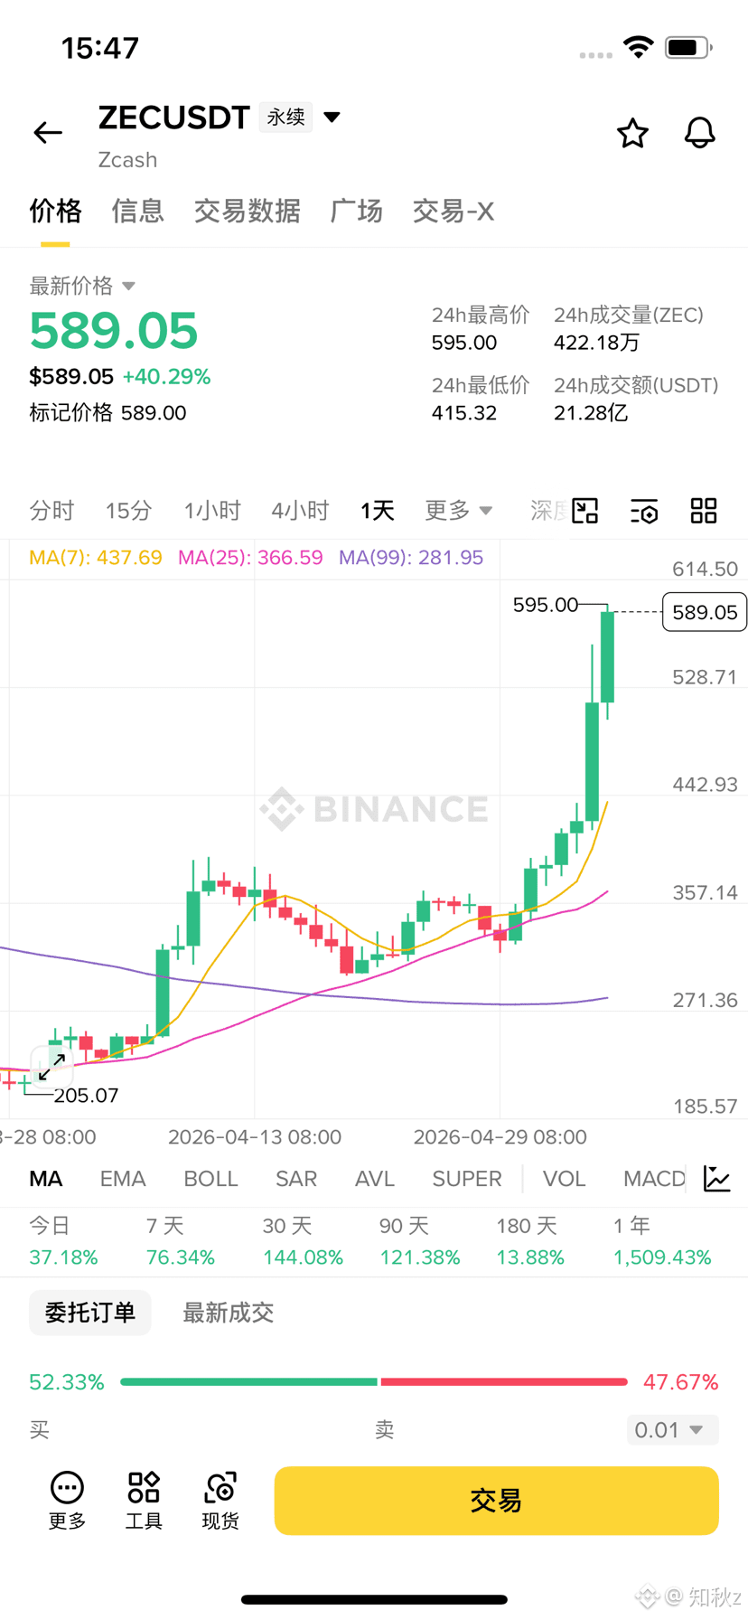Enable the EMA indicator
Image resolution: width=748 pixels, height=1620 pixels.
point(123,1179)
